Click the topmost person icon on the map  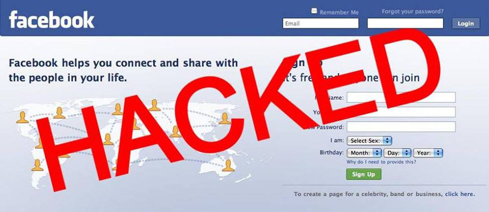pos(154,105)
